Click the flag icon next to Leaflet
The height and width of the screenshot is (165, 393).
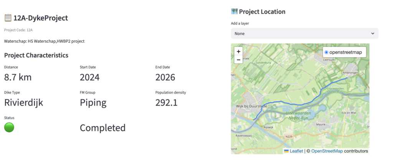point(286,151)
